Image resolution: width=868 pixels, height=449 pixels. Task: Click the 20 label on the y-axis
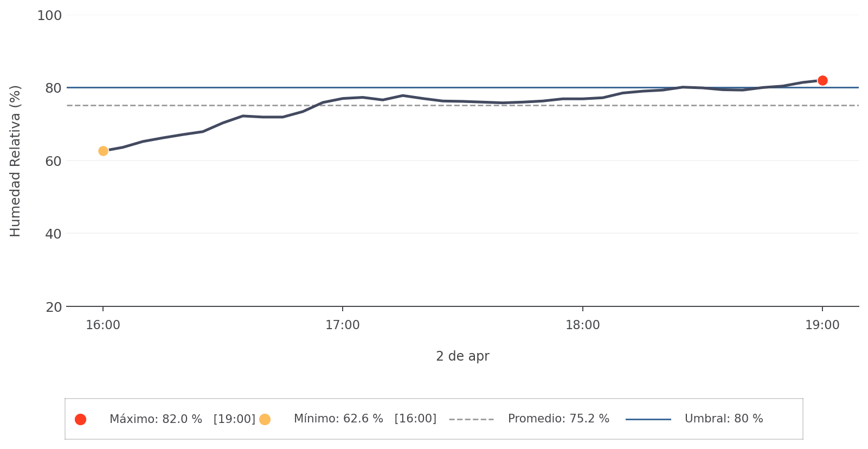pyautogui.click(x=53, y=307)
